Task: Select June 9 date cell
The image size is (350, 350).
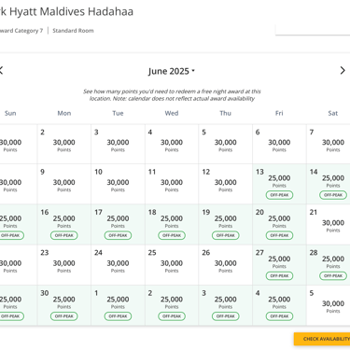Action: click(x=64, y=184)
